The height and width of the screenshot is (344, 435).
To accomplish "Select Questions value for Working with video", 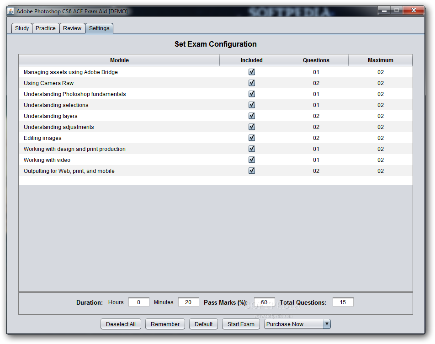I will point(316,160).
